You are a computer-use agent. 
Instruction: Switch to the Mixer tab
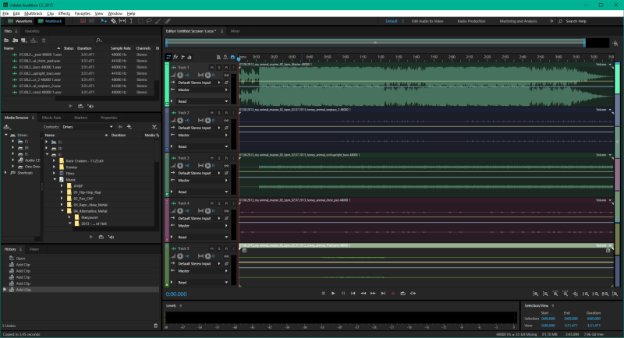tap(236, 31)
